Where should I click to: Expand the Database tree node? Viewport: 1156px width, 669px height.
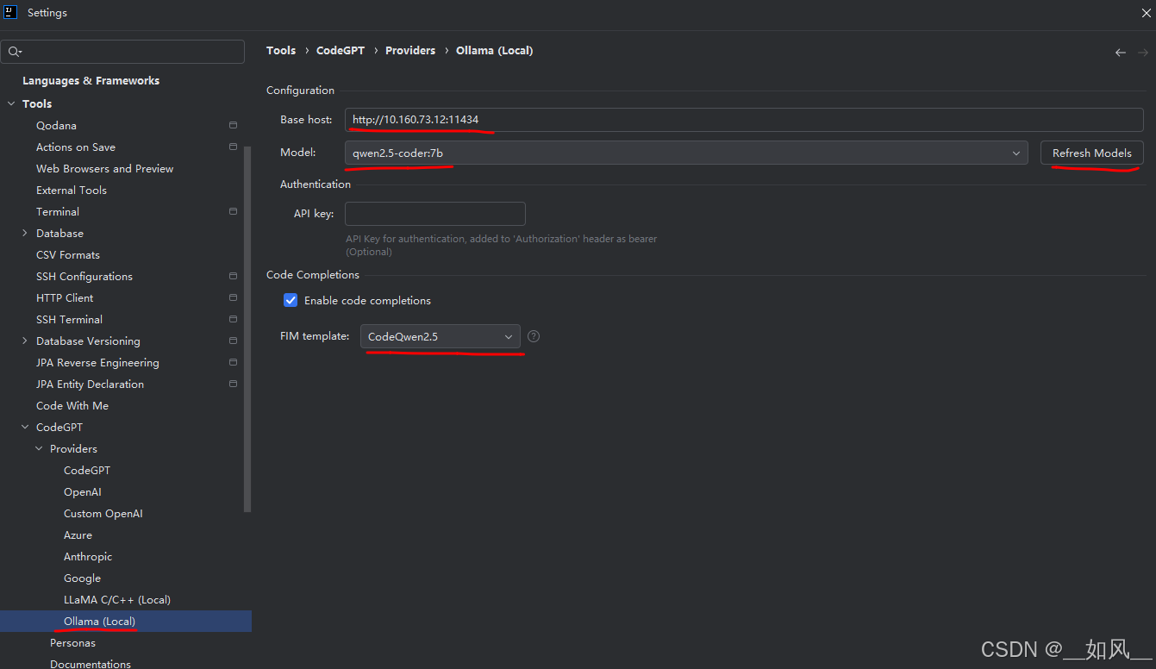tap(25, 233)
